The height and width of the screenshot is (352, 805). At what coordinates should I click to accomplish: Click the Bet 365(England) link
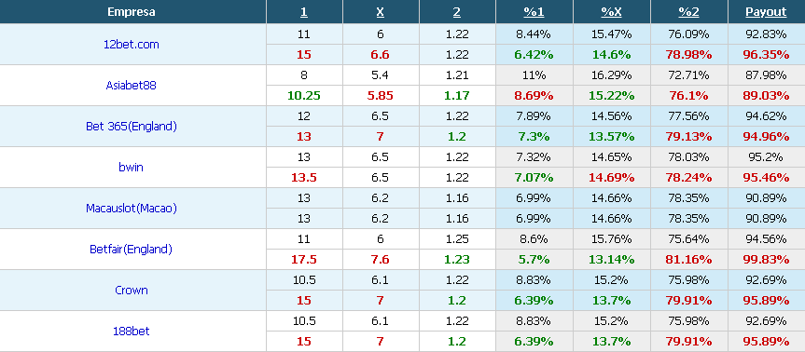click(x=132, y=126)
